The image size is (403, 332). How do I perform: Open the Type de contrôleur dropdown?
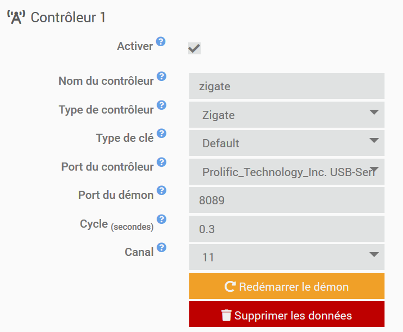coord(287,115)
